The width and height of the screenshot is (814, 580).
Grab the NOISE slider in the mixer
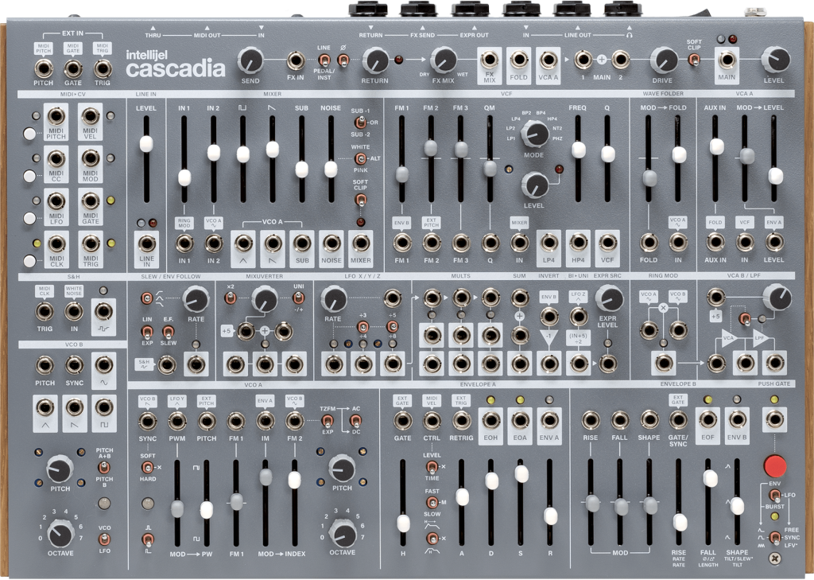[331, 168]
